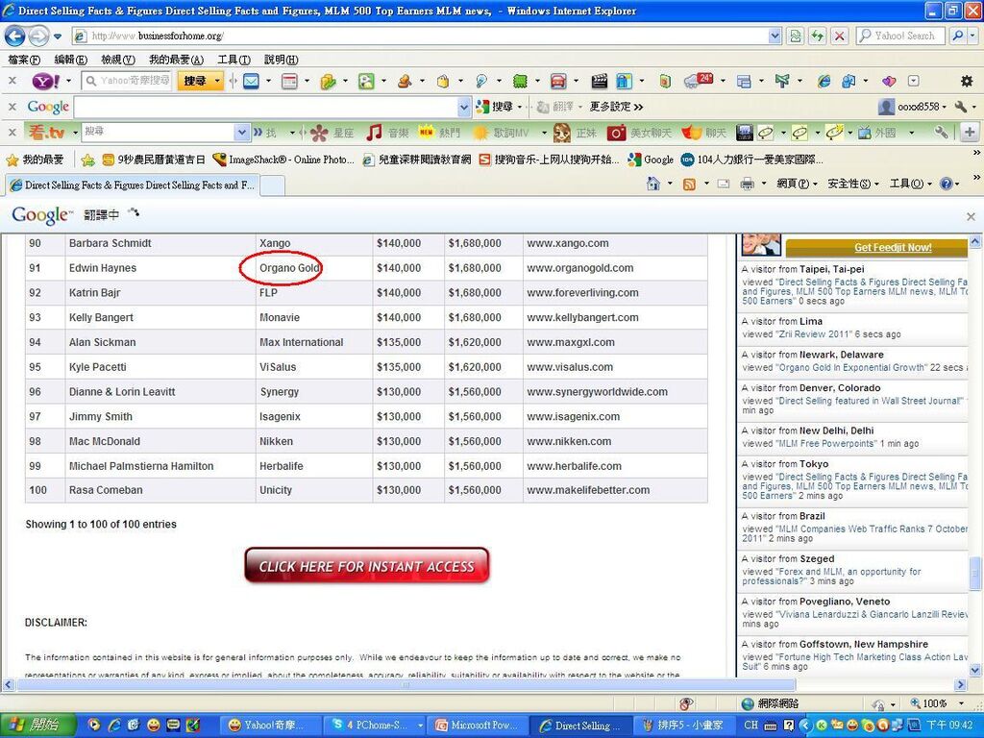Image resolution: width=984 pixels, height=738 pixels.
Task: Click the Internet Explorer icon in quick launch
Action: tap(113, 725)
